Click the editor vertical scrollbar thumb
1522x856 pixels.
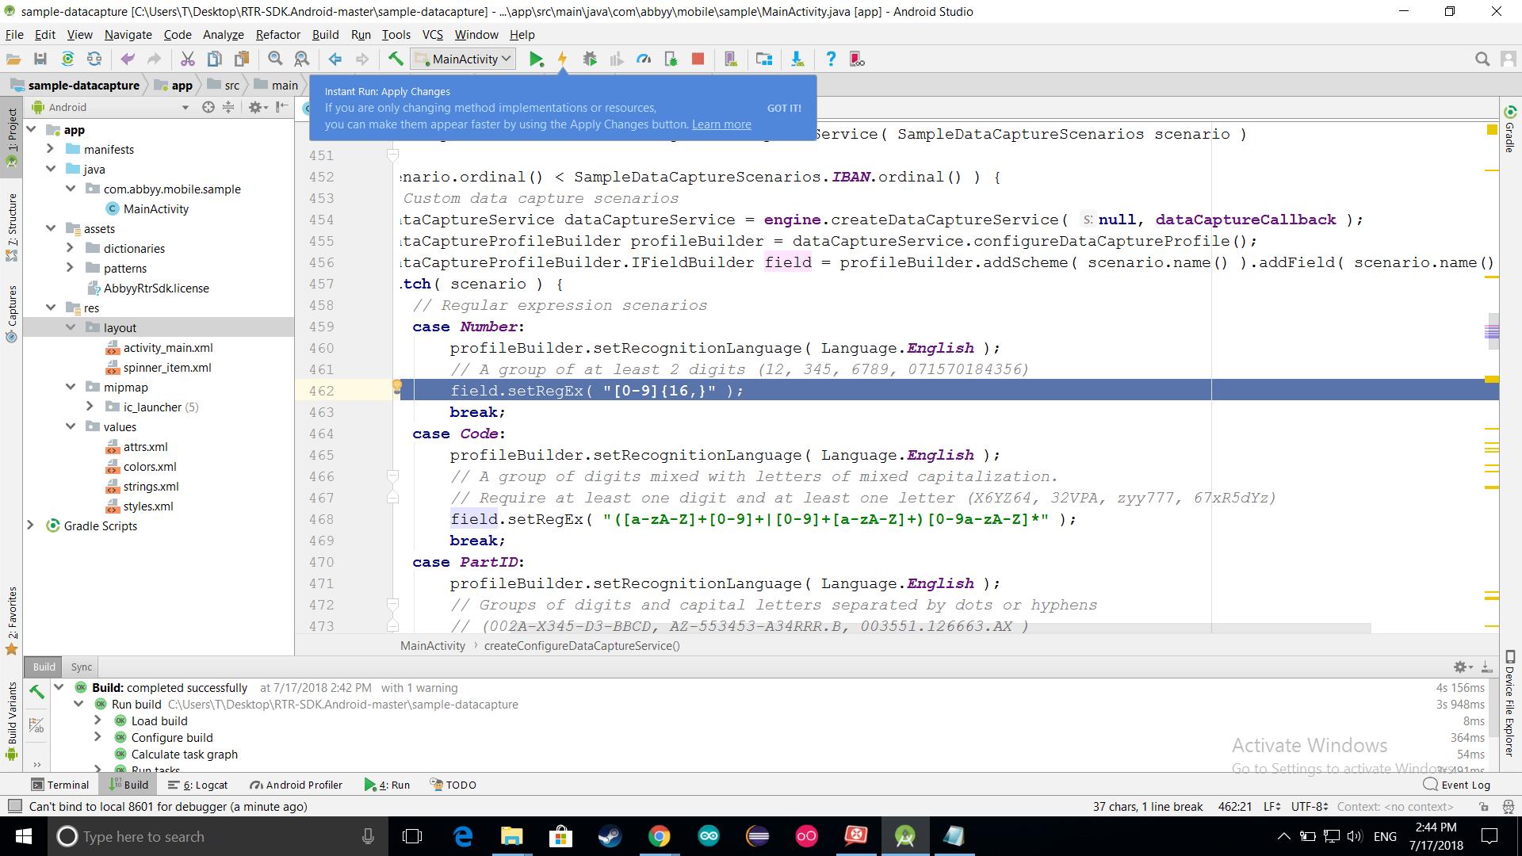pos(1492,332)
